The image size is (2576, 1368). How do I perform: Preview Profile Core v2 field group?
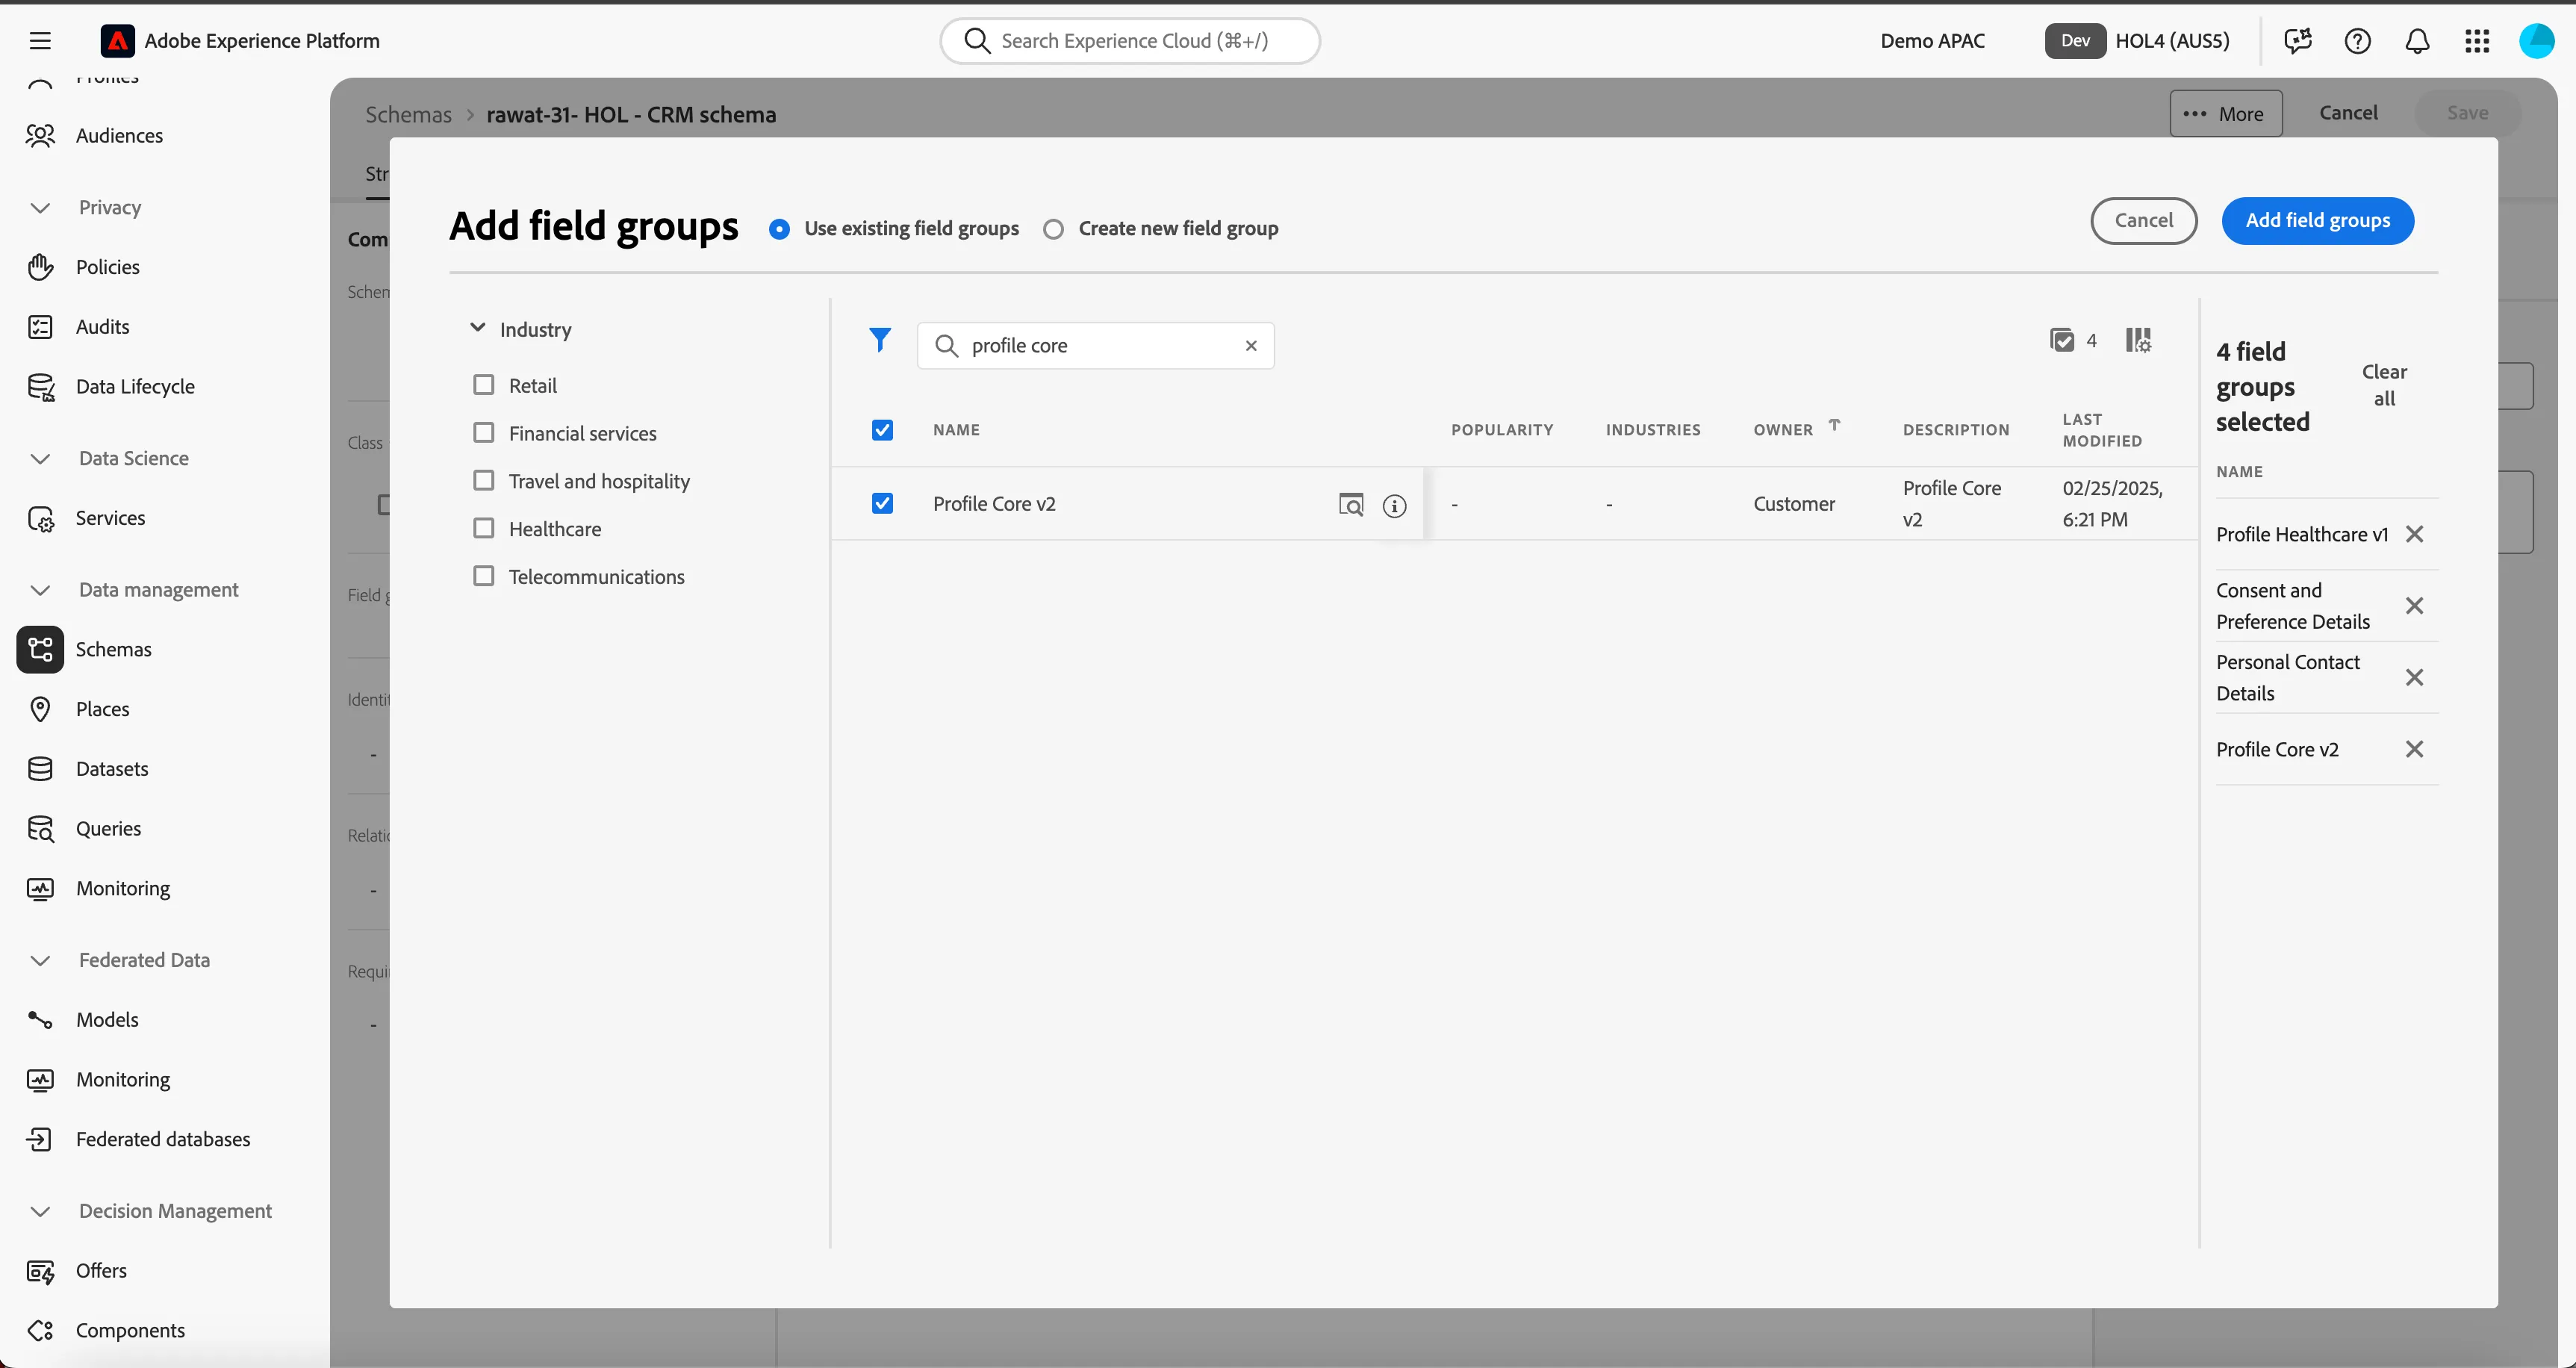[x=1351, y=504]
